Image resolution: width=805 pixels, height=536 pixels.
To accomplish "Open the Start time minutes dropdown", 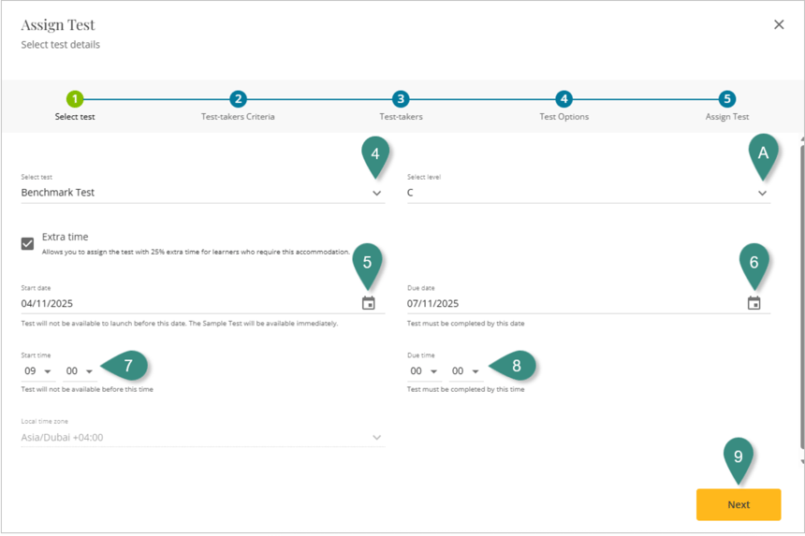I will 80,371.
